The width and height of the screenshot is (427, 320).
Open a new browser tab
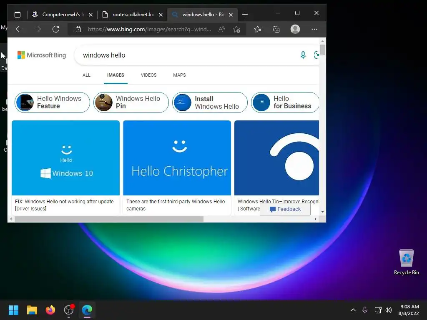pos(245,15)
